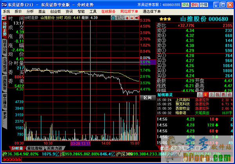Switch to the 量比指标 tab
This screenshot has width=235, height=164.
pos(35,148)
